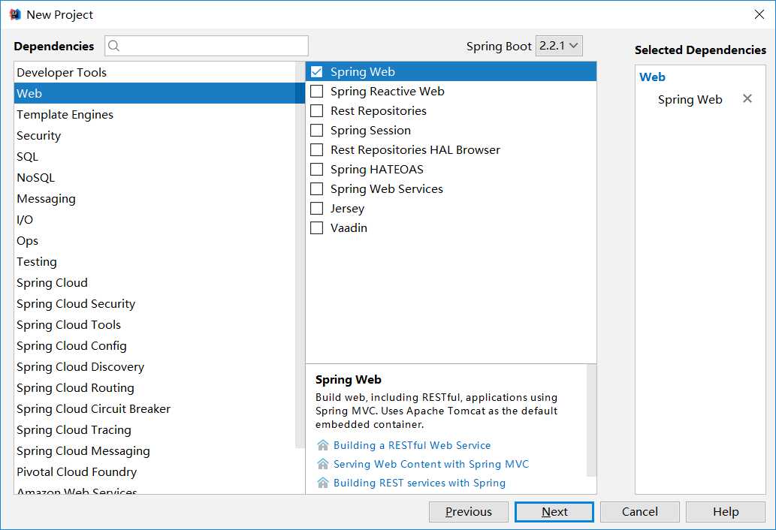
Task: Open Serving Web Content with Spring MVC link
Action: click(x=431, y=464)
